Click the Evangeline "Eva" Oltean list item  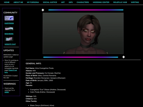48,90
